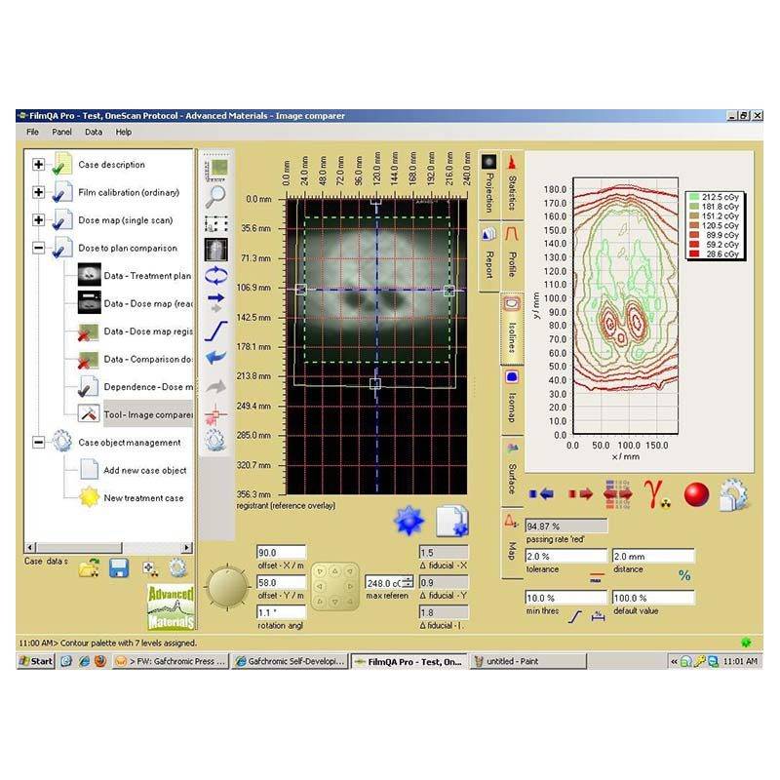
Task: Collapse the Case object management node
Action: click(38, 443)
